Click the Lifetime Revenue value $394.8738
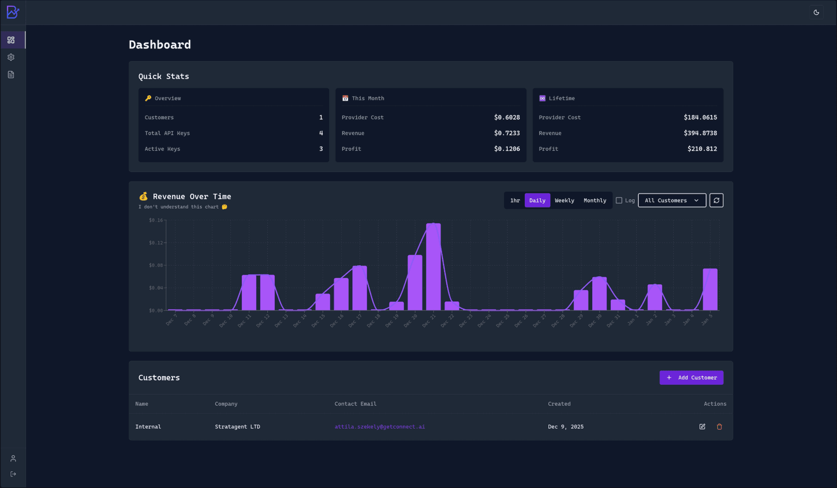 700,133
